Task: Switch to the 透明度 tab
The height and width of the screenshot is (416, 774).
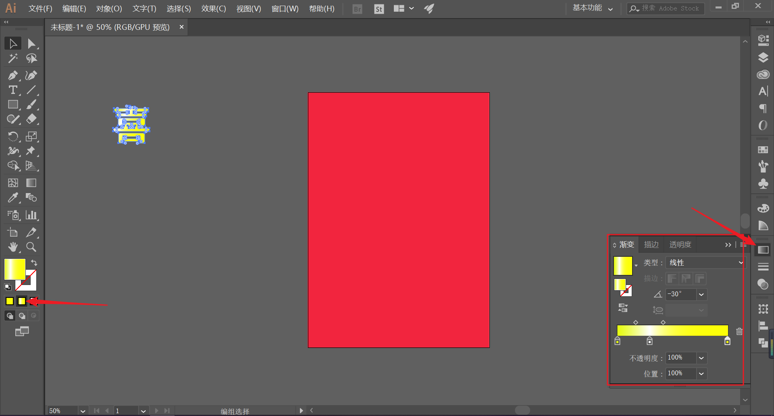Action: pyautogui.click(x=680, y=245)
